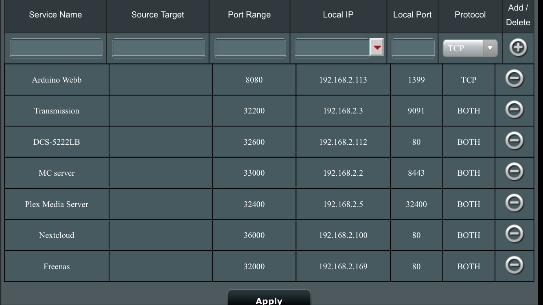Click local IP 192.168.2.169
This screenshot has width=543, height=305.
[x=343, y=266]
